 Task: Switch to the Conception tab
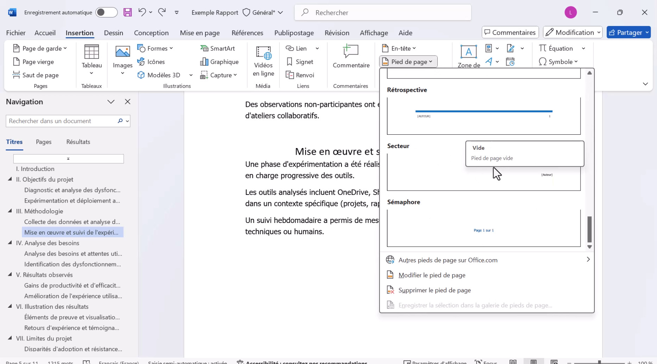[x=151, y=33]
